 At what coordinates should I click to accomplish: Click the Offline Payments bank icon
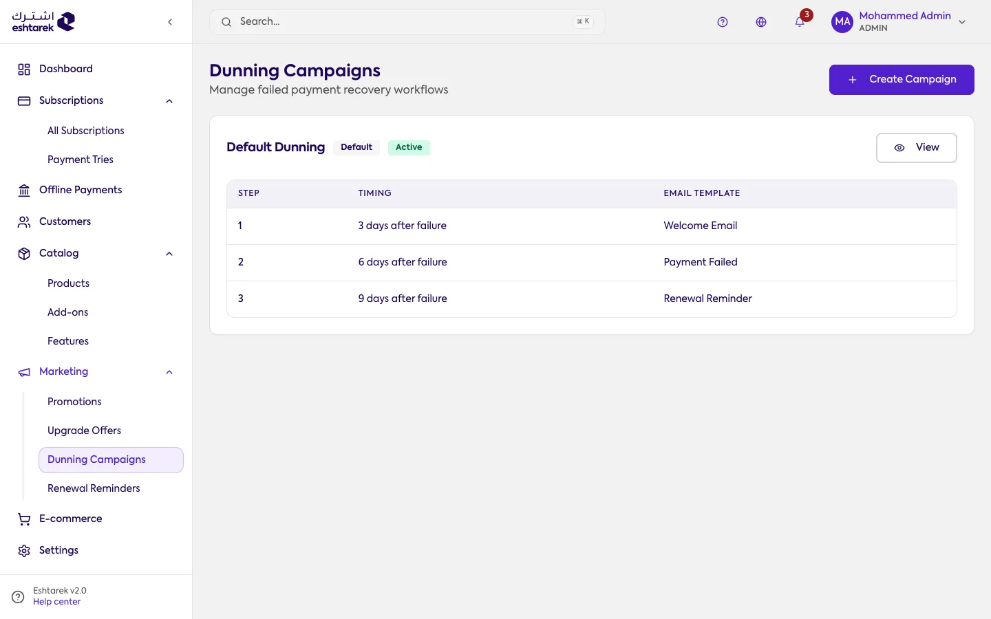click(24, 191)
